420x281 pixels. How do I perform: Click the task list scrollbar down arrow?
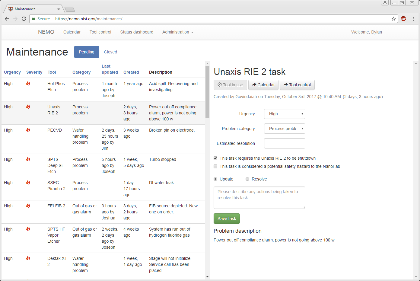(207, 277)
